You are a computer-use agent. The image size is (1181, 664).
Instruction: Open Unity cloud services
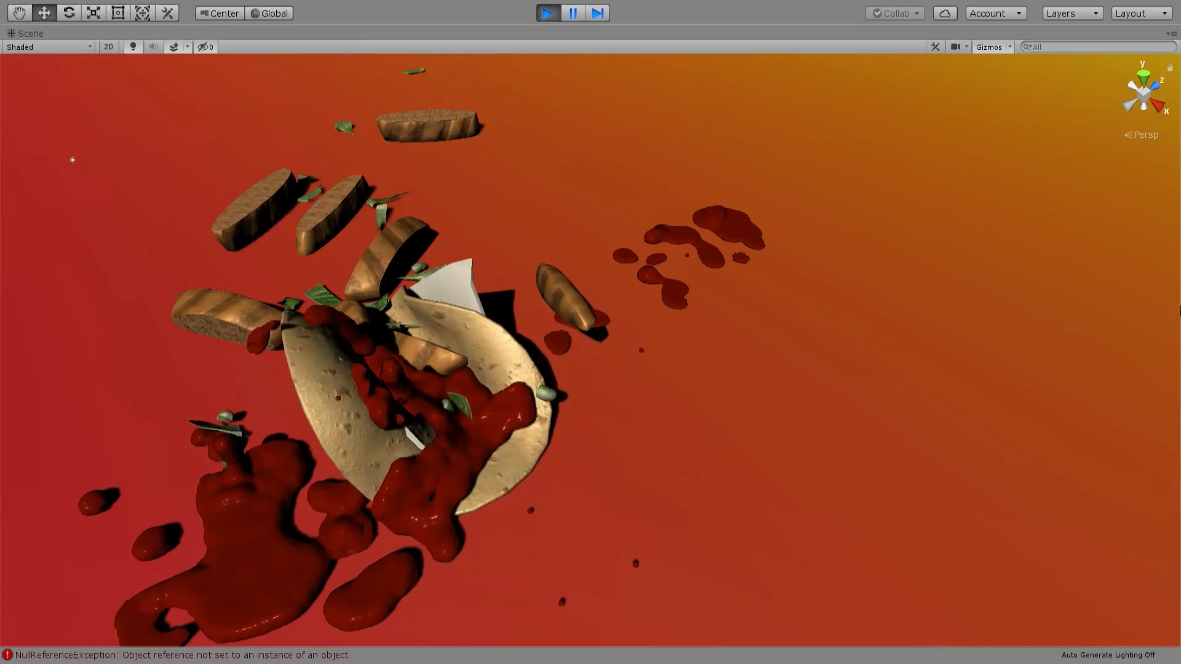945,13
